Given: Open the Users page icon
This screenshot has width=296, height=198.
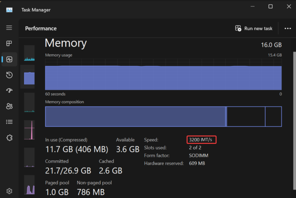Looking at the screenshot, I should click(9, 106).
